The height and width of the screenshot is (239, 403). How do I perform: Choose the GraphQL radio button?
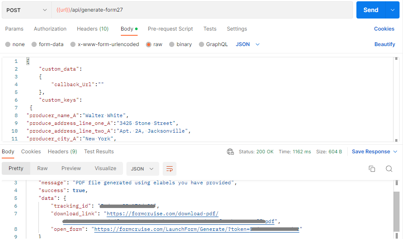201,44
